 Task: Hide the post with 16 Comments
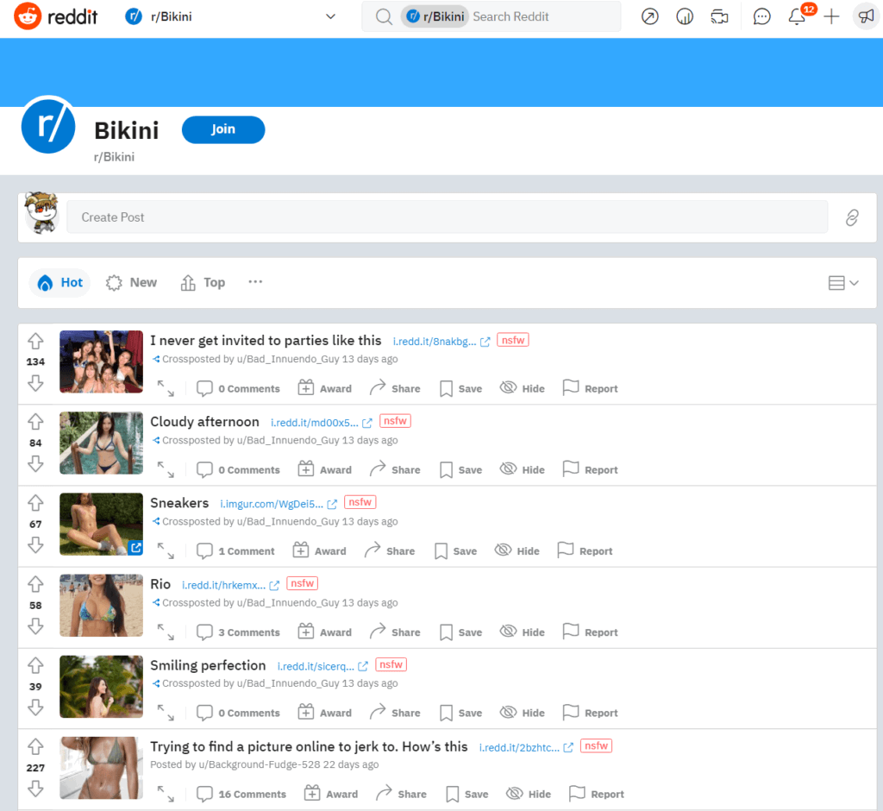[529, 794]
